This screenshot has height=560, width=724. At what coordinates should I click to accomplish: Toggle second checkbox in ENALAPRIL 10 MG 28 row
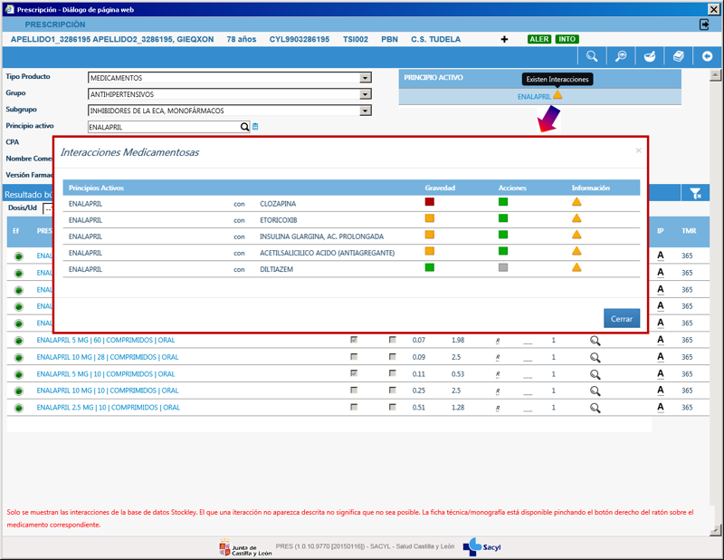tap(392, 357)
